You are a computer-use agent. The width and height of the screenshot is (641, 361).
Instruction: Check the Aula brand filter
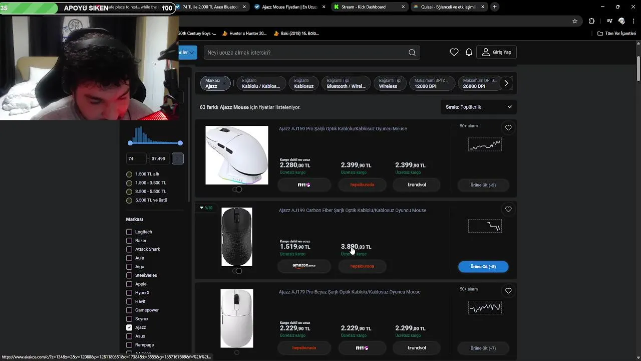pyautogui.click(x=129, y=258)
